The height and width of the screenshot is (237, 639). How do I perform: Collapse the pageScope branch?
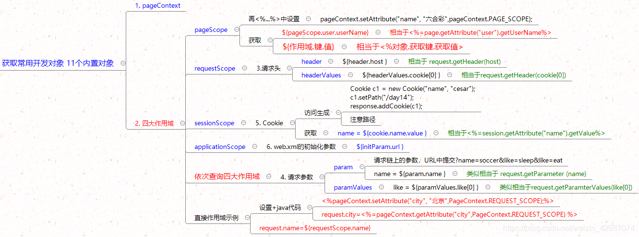coord(237,30)
